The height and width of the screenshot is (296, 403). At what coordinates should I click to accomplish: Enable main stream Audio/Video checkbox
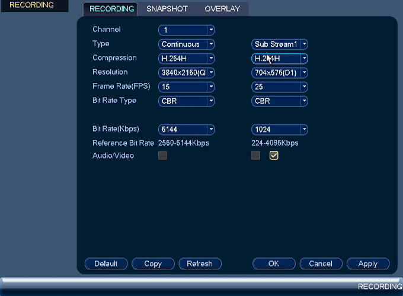[x=162, y=155]
